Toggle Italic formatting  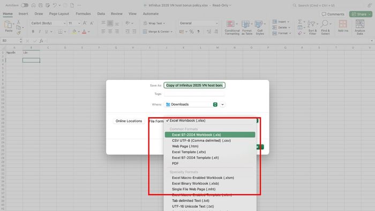pos(40,32)
